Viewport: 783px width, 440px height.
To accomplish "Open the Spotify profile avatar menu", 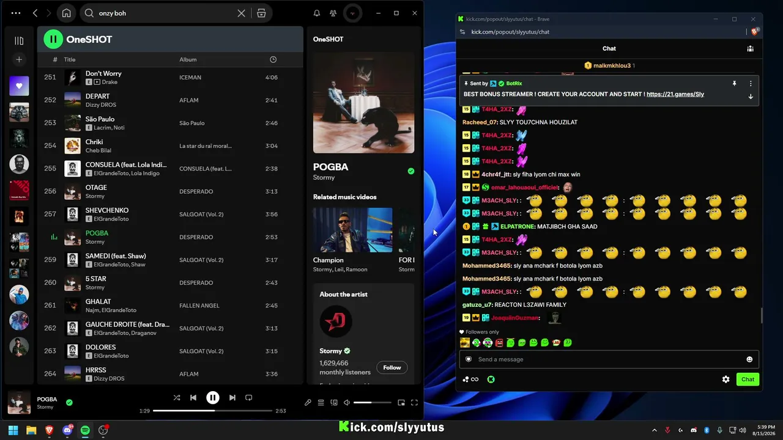I will click(x=352, y=13).
